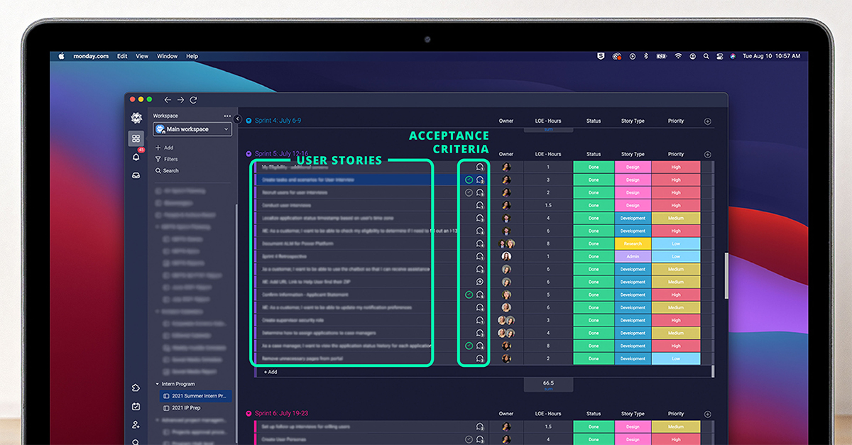Open the notifications bell in sidebar
The image size is (852, 445).
[x=136, y=157]
